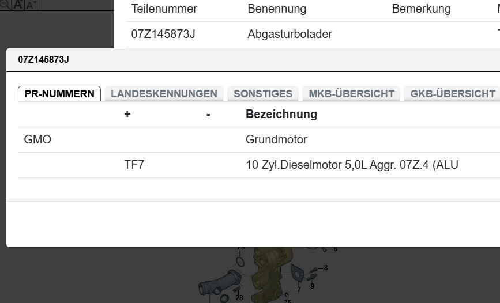Click part callout 28 in the diagram
Screen dimensions: 500x303
click(239, 298)
